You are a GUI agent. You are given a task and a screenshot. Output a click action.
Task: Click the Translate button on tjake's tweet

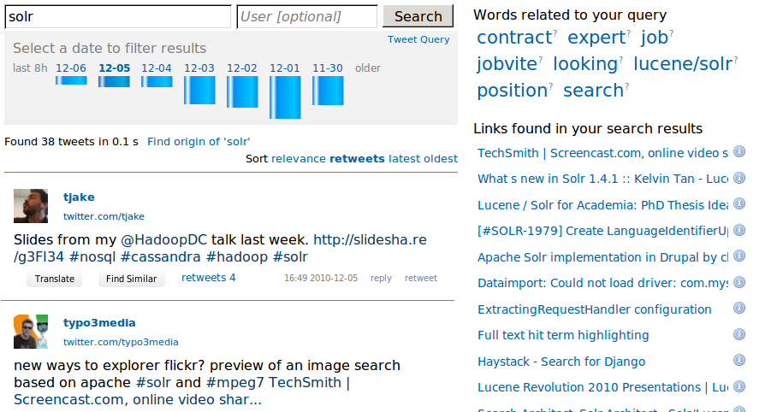(55, 279)
